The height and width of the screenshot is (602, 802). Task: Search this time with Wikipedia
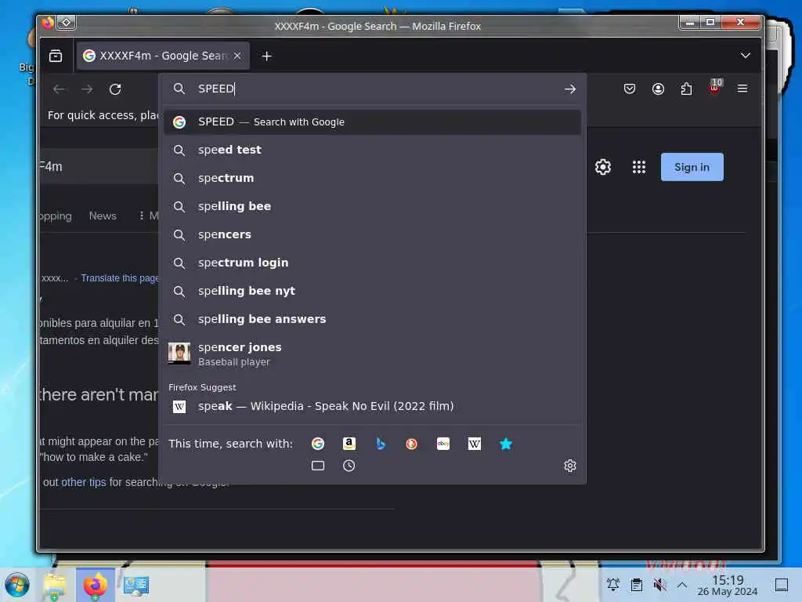pos(474,444)
